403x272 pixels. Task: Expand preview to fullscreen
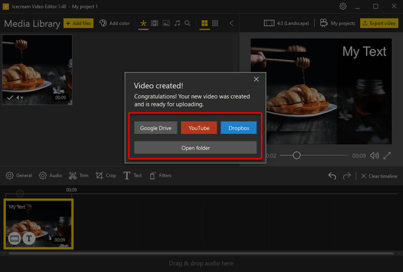tap(387, 155)
